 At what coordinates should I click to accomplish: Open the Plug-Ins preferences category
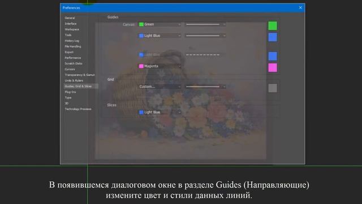pos(70,92)
